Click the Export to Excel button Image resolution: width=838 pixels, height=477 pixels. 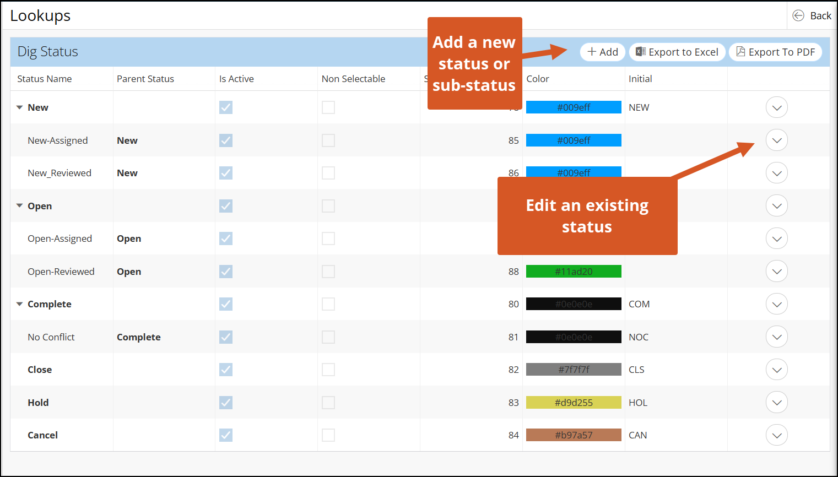point(677,52)
